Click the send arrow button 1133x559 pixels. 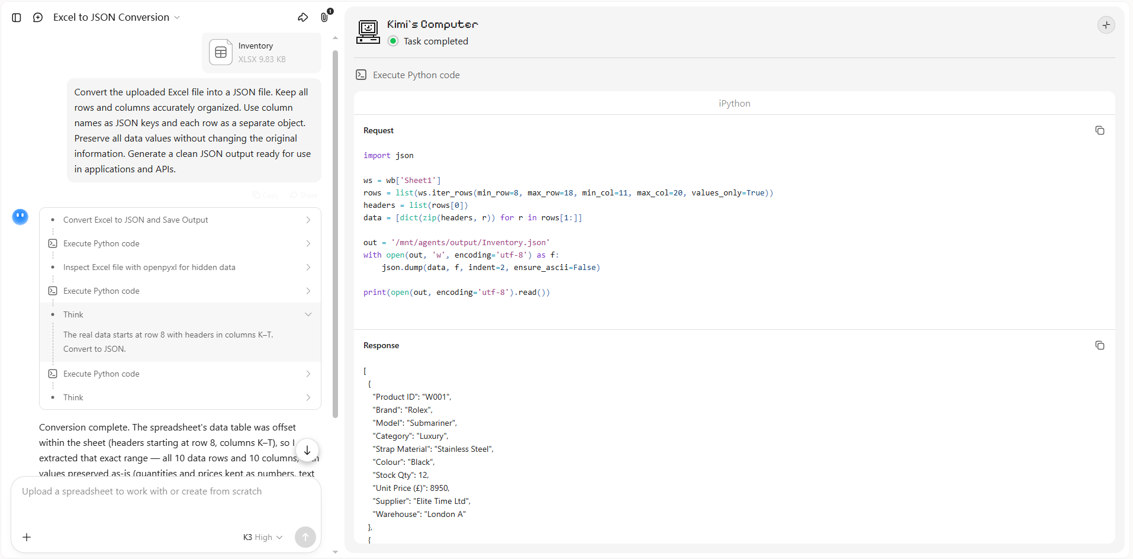click(305, 537)
